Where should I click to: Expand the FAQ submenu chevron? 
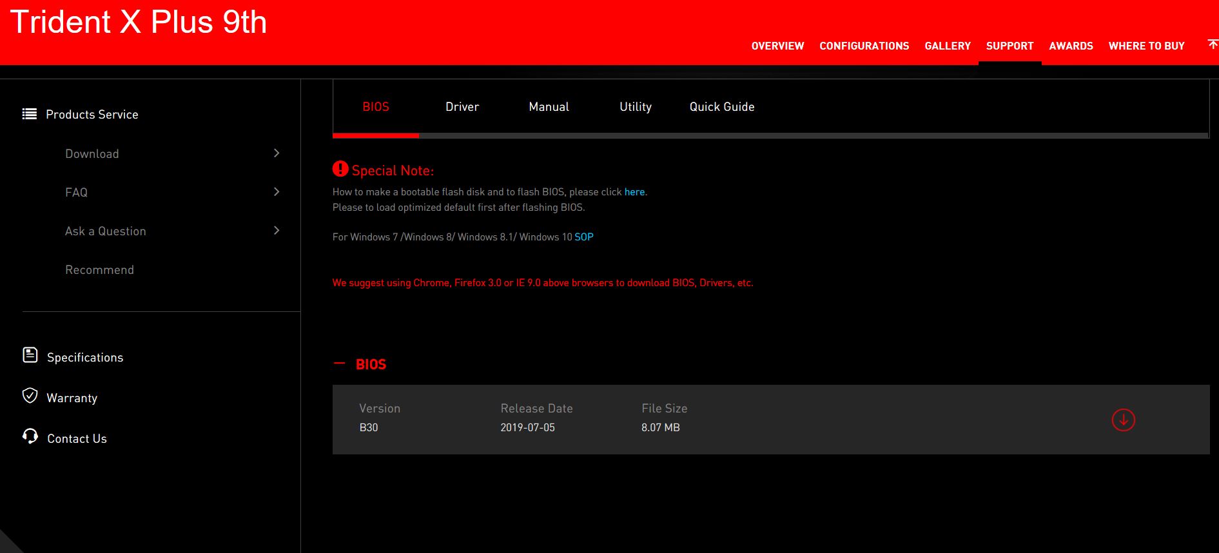[277, 191]
